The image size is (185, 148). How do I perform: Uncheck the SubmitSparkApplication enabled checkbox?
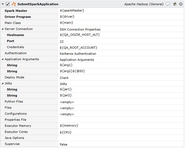click(x=8, y=4)
